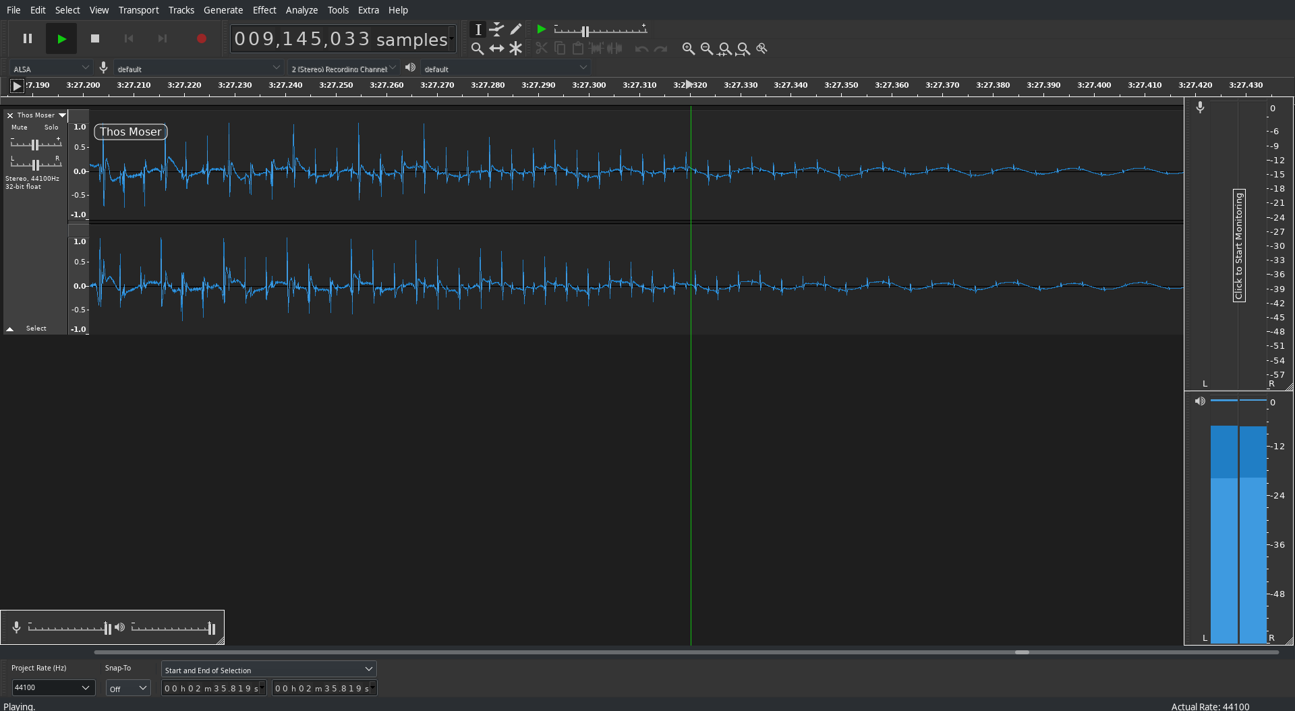Open the Tracks menu

click(x=181, y=10)
